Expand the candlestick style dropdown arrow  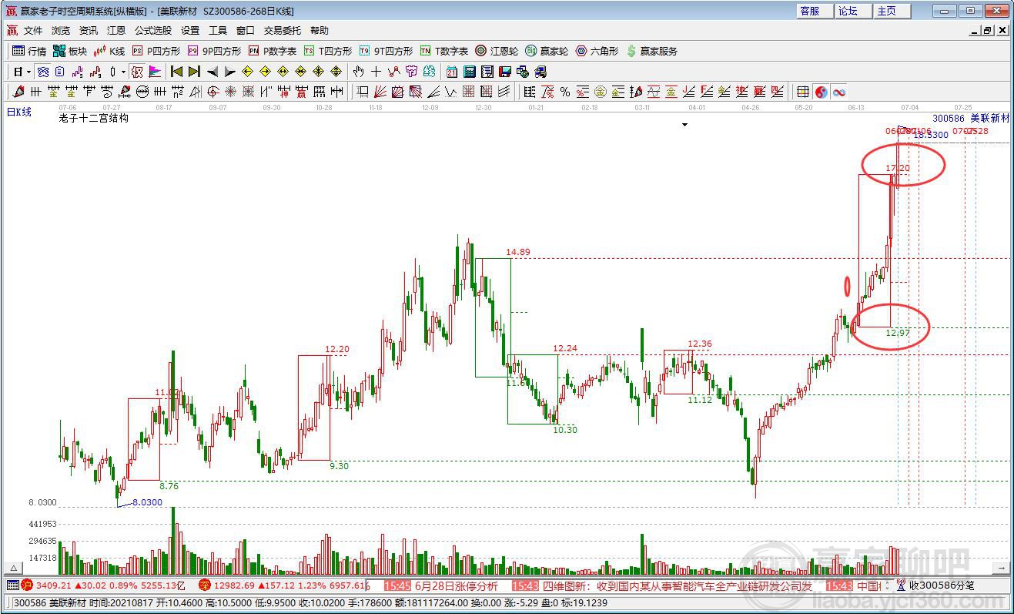[x=123, y=72]
